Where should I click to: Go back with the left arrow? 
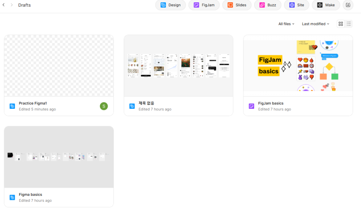coord(3,5)
